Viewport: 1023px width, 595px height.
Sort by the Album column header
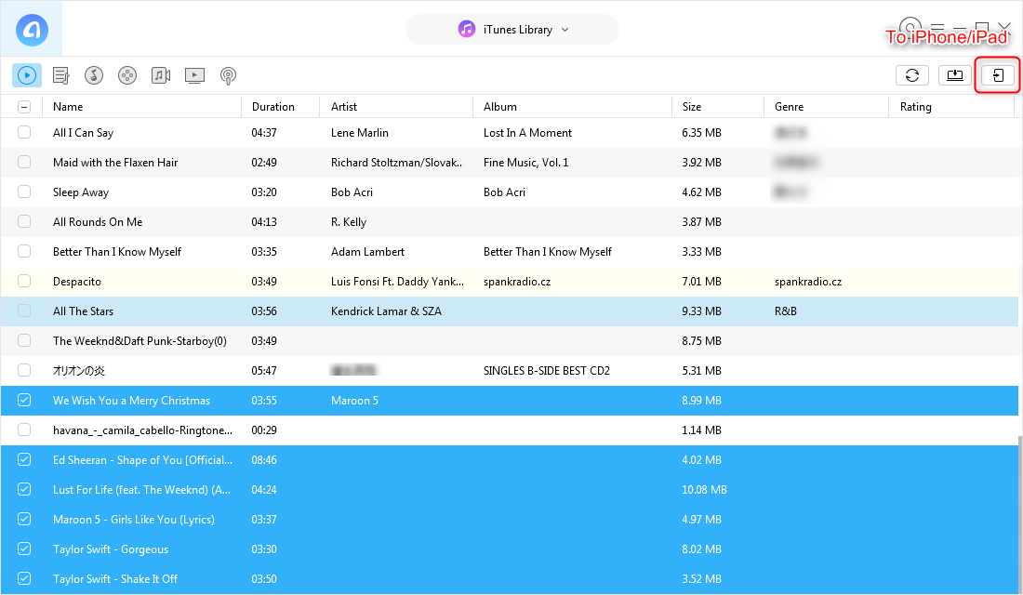click(572, 107)
